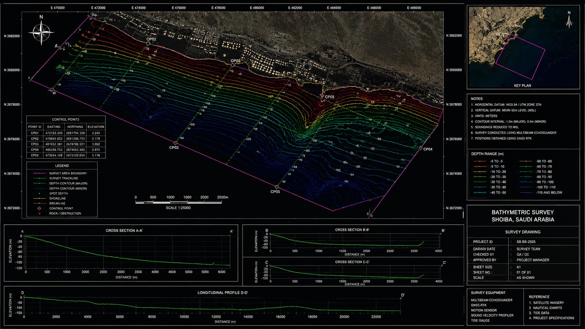The image size is (585, 329).
Task: Click the 'QA / QC' checked-by value
Action: [523, 255]
